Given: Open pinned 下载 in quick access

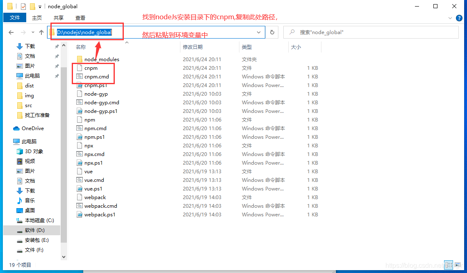Looking at the screenshot, I should (30, 46).
